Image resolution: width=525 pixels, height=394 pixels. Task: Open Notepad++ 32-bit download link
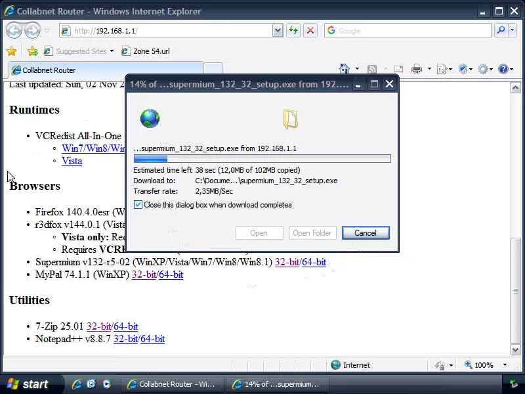click(125, 339)
